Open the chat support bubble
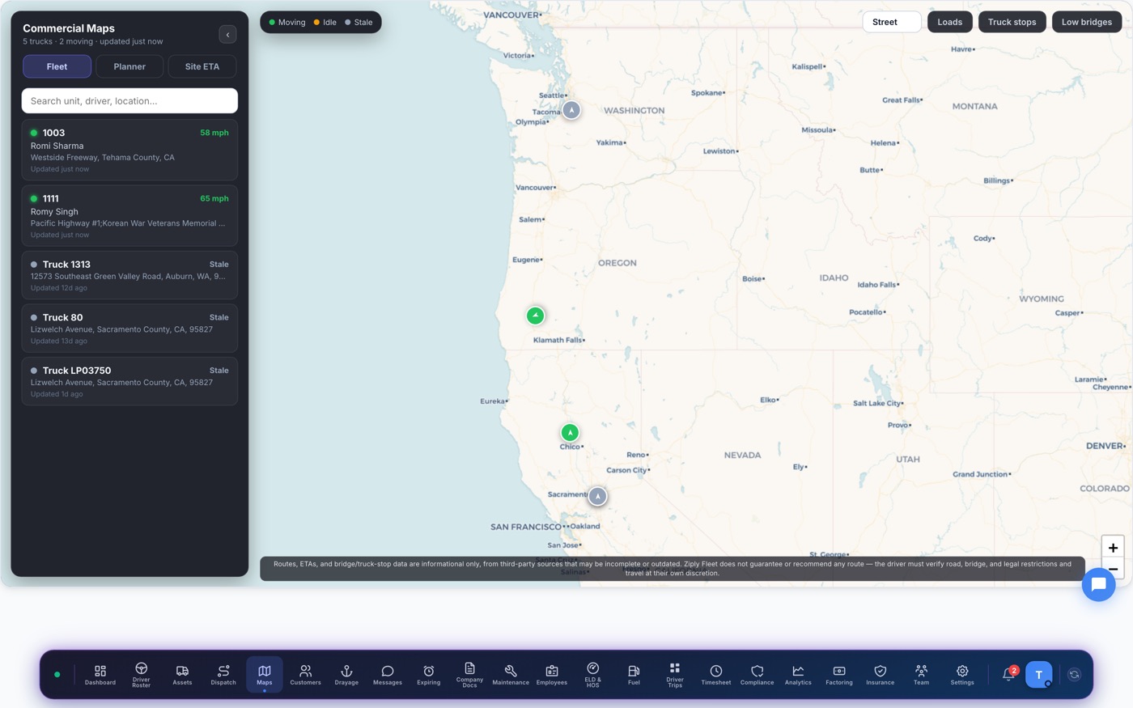 (1098, 584)
